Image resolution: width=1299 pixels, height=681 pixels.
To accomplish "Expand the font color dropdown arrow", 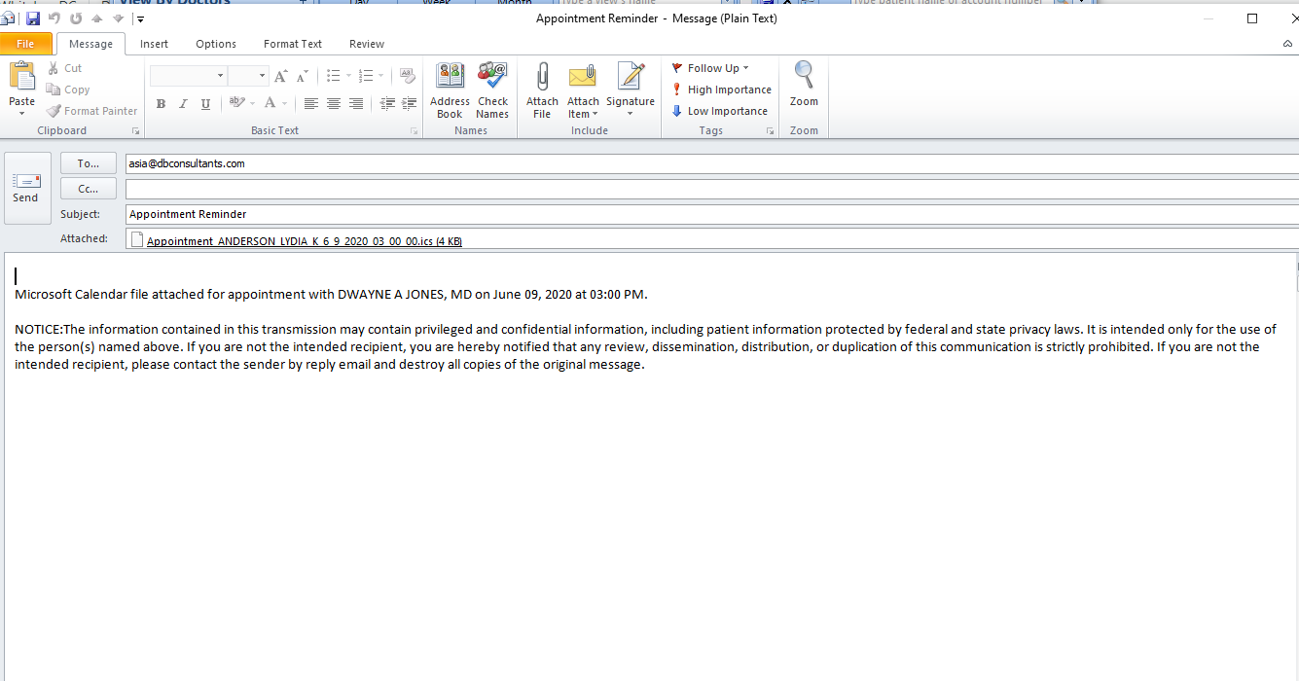I will tap(285, 104).
